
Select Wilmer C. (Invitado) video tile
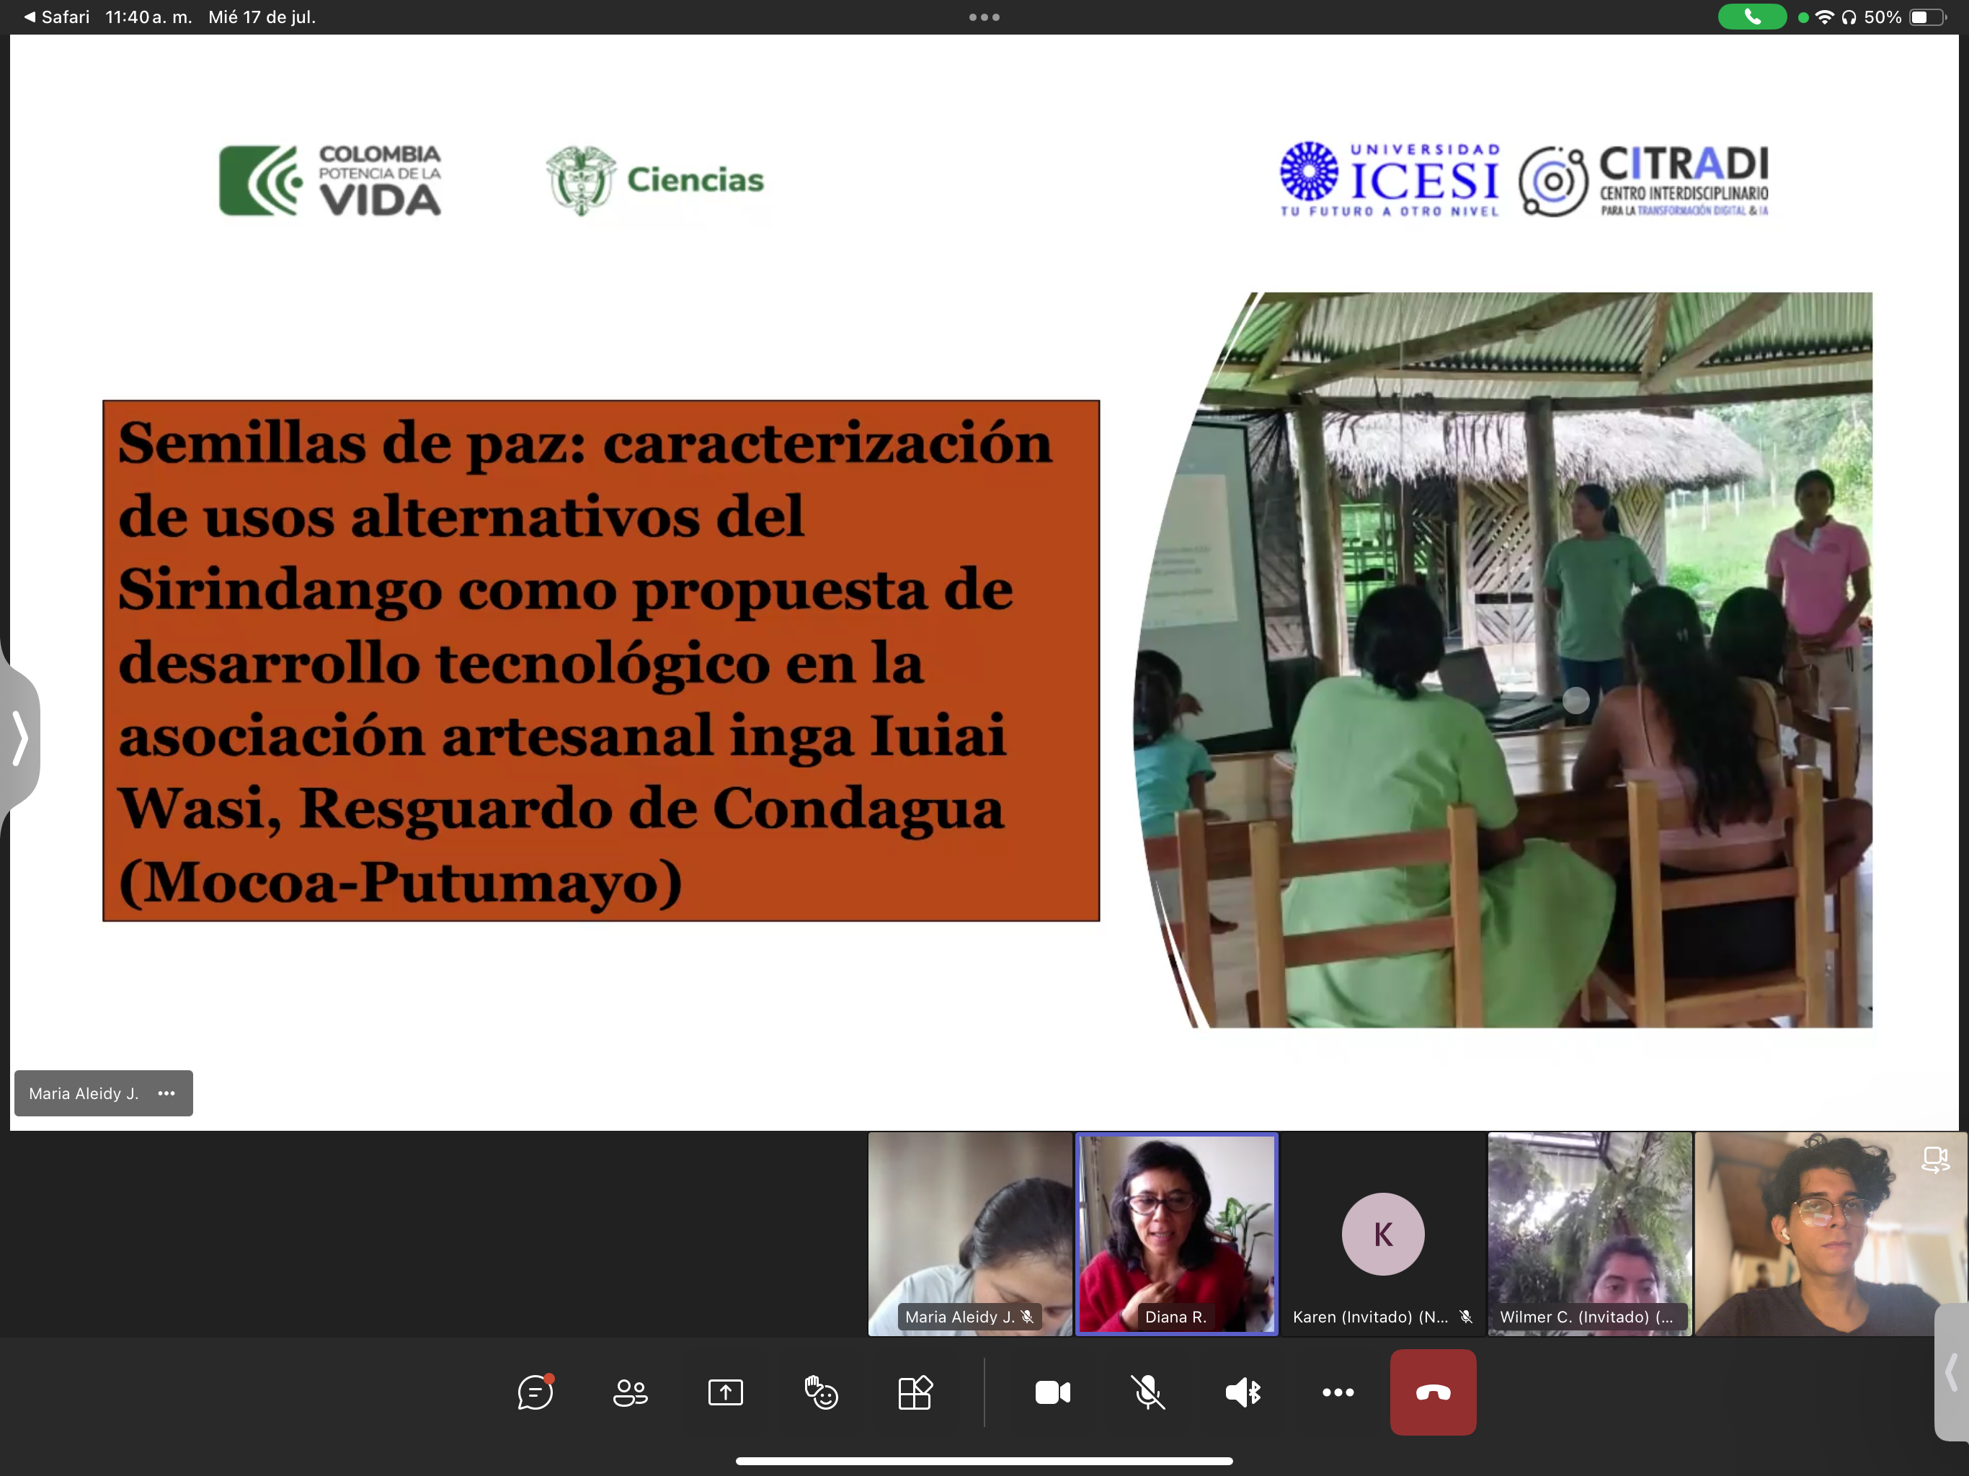1590,1233
